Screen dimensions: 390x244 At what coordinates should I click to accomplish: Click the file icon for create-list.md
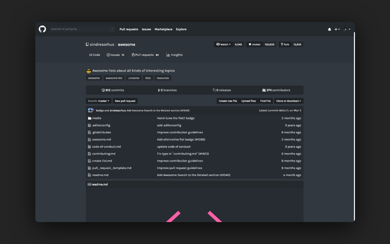89,161
